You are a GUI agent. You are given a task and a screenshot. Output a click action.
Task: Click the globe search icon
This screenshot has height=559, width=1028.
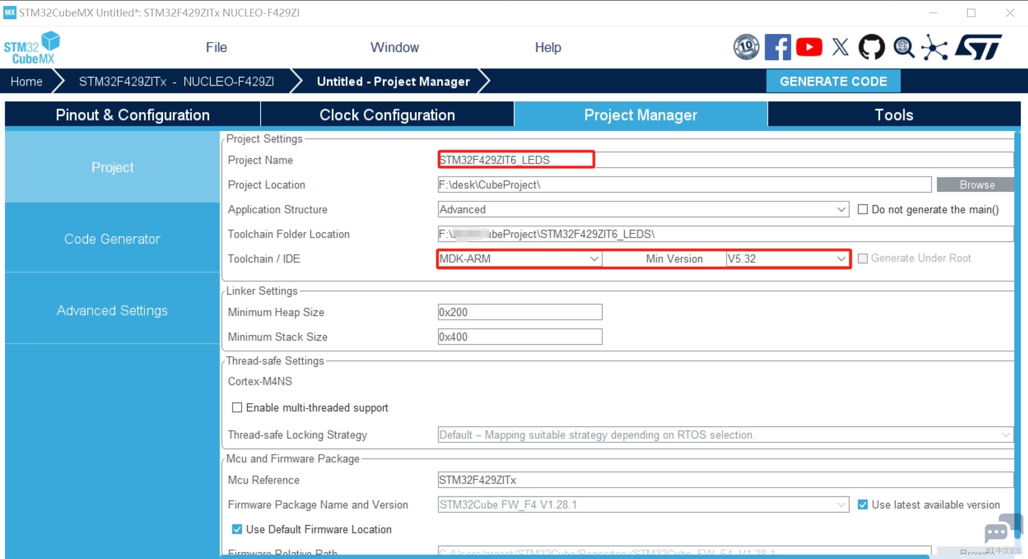click(x=903, y=47)
